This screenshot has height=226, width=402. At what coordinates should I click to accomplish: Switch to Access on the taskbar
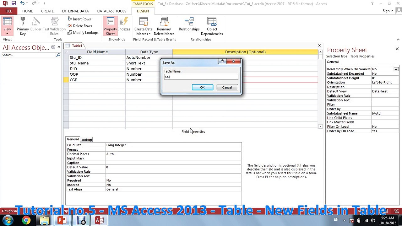point(99,220)
